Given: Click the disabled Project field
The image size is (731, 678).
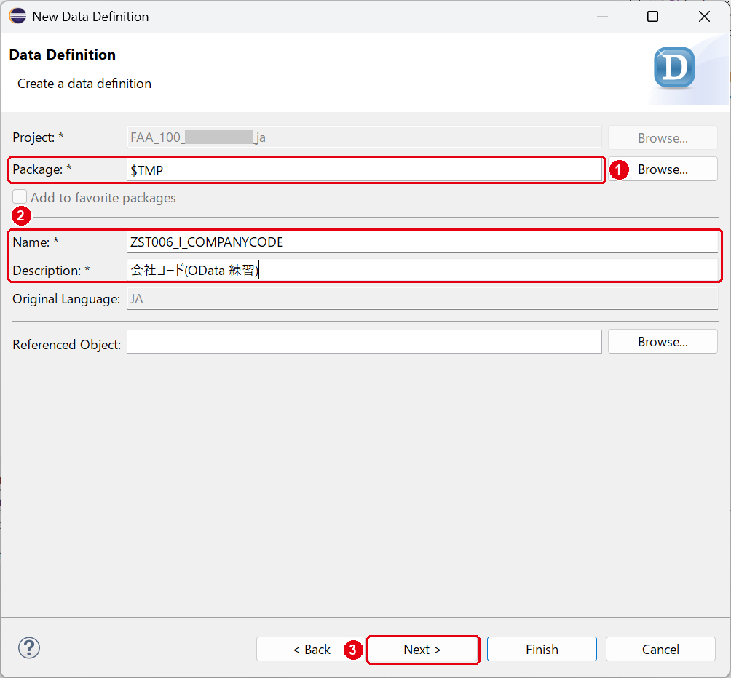Looking at the screenshot, I should tap(364, 137).
